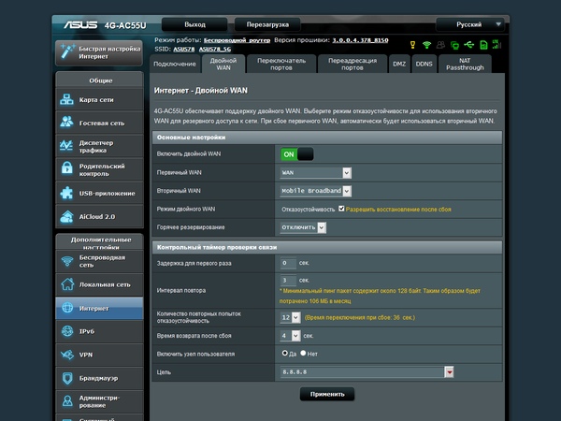Open the Firewall (Брандмауэр) section
The height and width of the screenshot is (421, 561).
tap(99, 378)
